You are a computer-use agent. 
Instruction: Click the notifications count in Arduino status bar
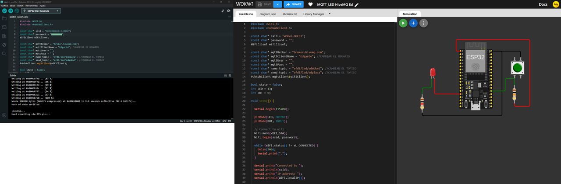click(x=225, y=121)
